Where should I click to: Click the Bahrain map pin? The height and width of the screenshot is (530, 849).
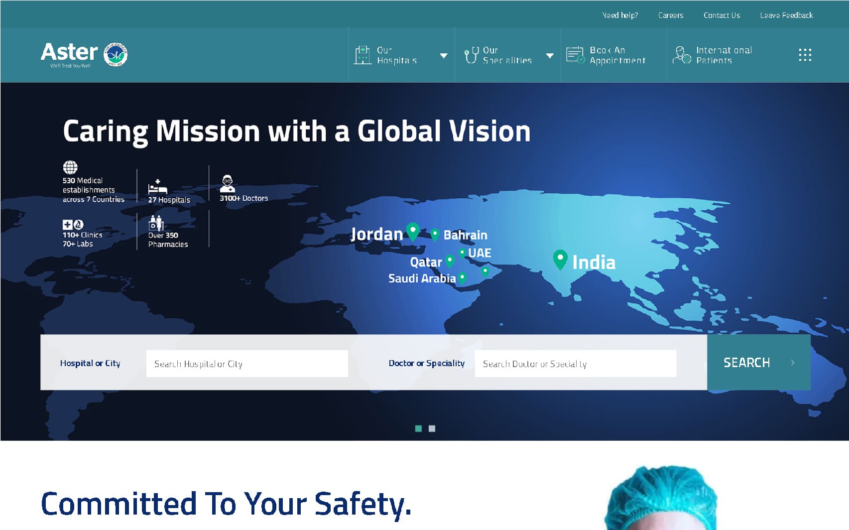[x=435, y=235]
